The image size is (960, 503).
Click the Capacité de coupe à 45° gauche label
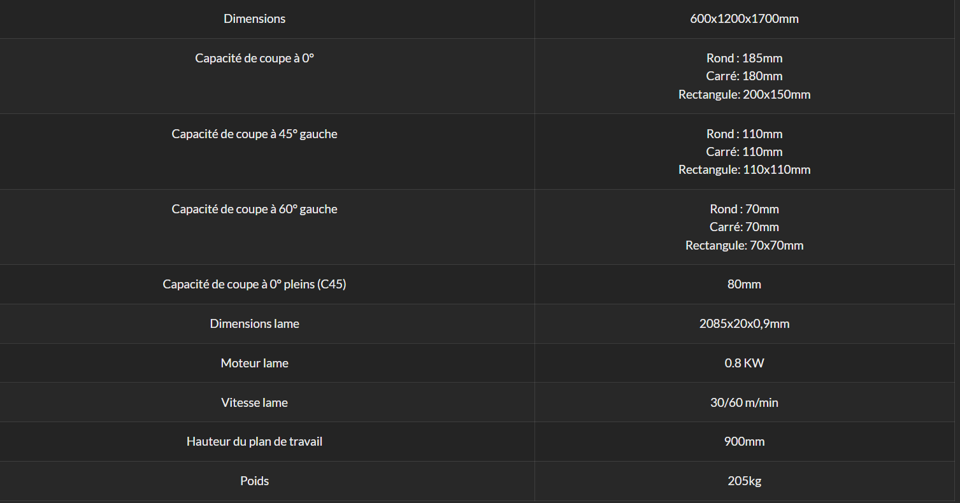tap(254, 134)
